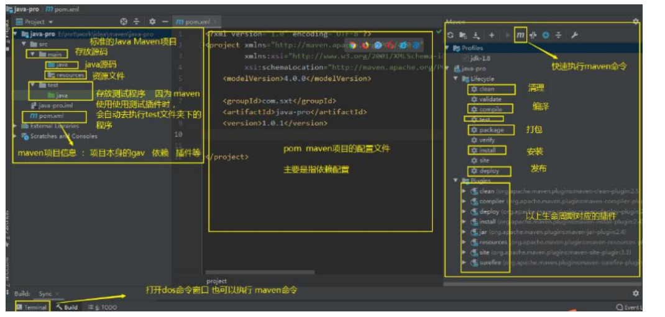Click java-pro breadcrumb in navigation bar
Image resolution: width=665 pixels, height=317 pixels.
(24, 9)
